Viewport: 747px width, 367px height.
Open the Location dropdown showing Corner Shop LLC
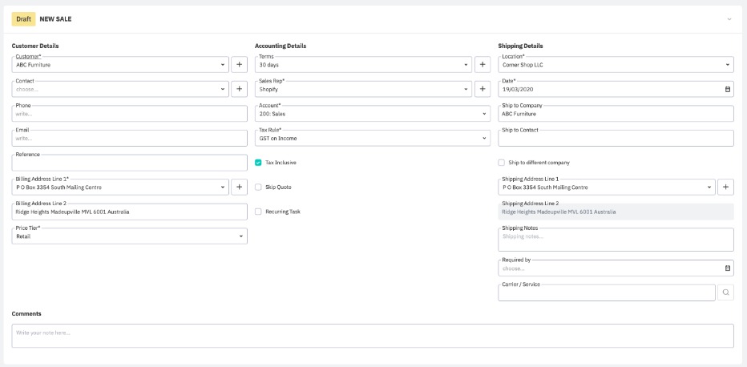(x=616, y=65)
